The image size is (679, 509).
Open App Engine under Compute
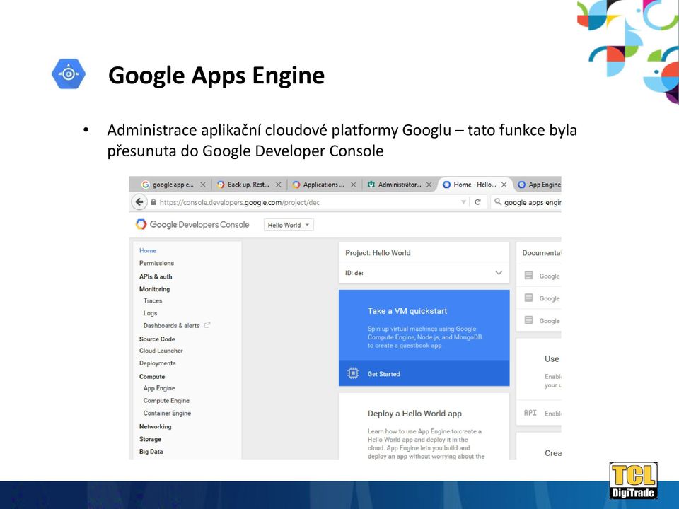coord(159,388)
